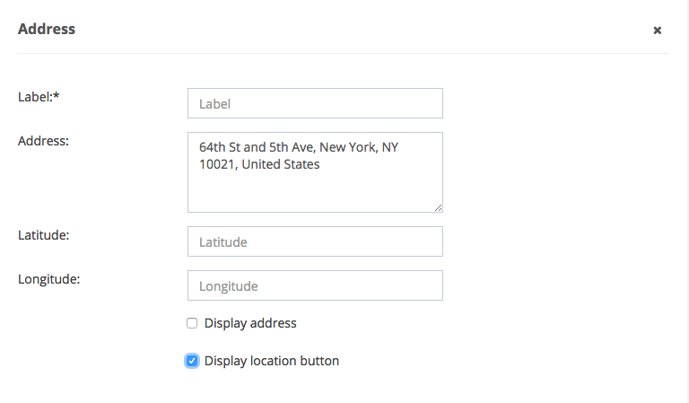Click the 'Display address' label text
This screenshot has height=403, width=689.
point(250,323)
